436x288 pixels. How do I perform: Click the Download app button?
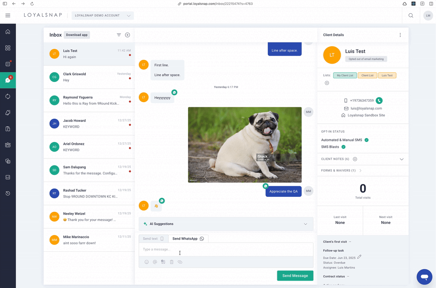pyautogui.click(x=77, y=35)
